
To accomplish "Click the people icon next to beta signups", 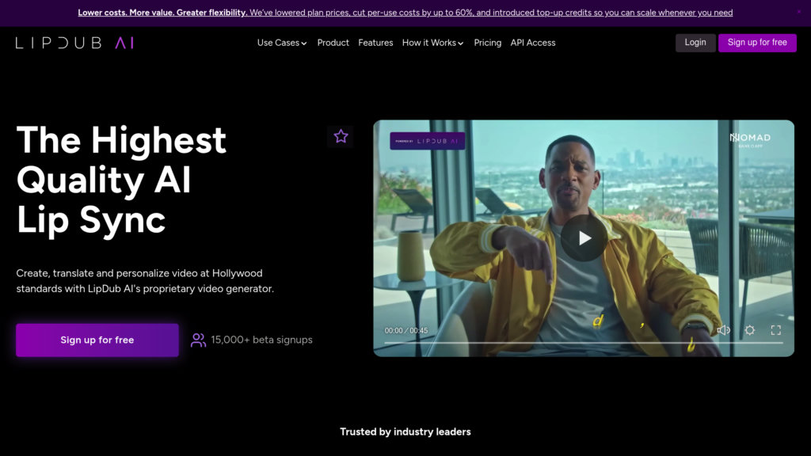I will coord(198,340).
